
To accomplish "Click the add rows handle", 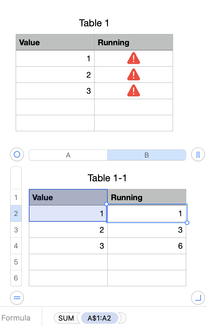I will [x=17, y=298].
